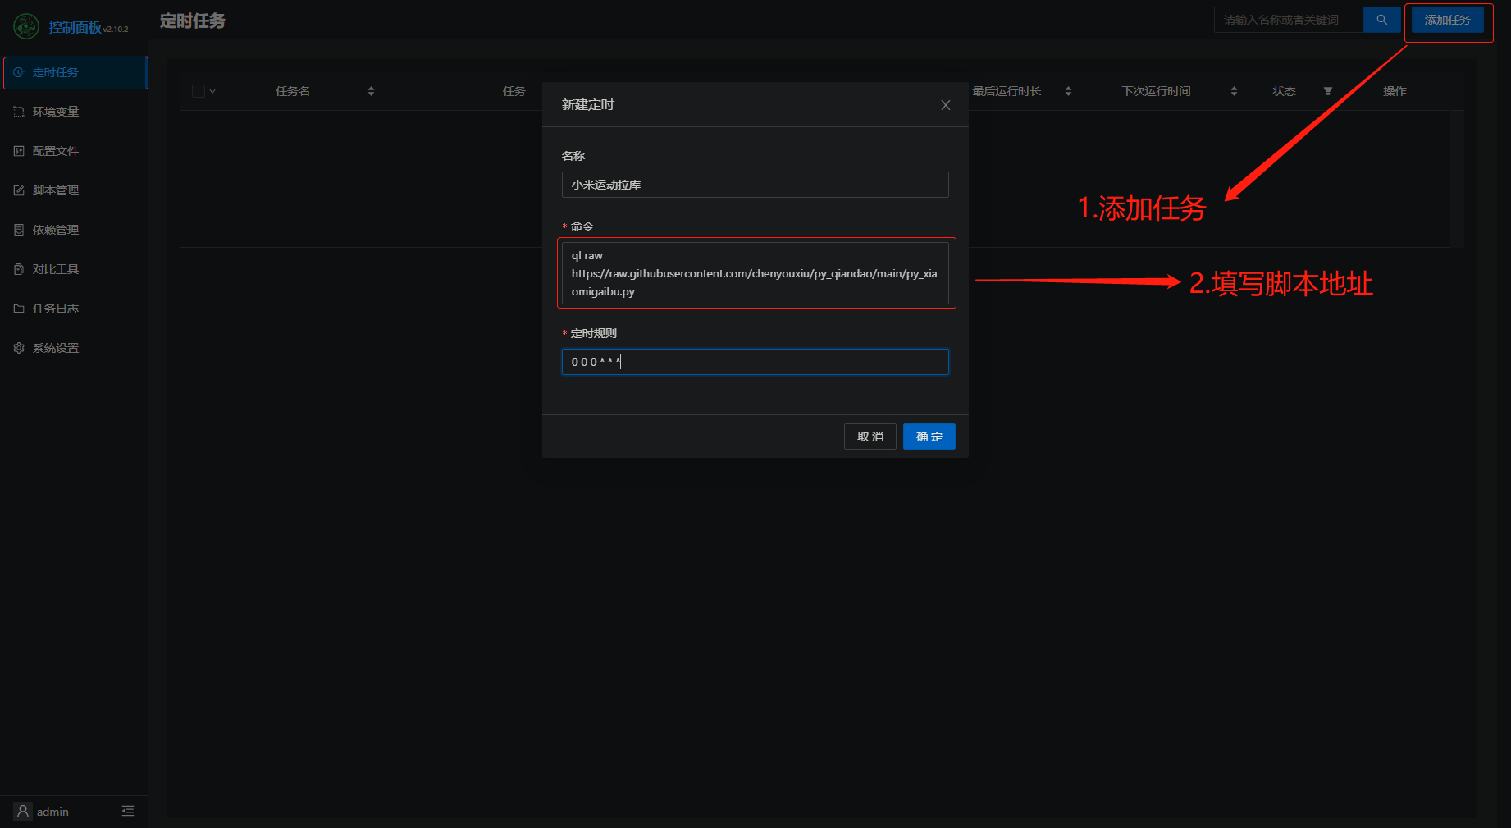Sort by 任务名 column sorter

click(371, 91)
